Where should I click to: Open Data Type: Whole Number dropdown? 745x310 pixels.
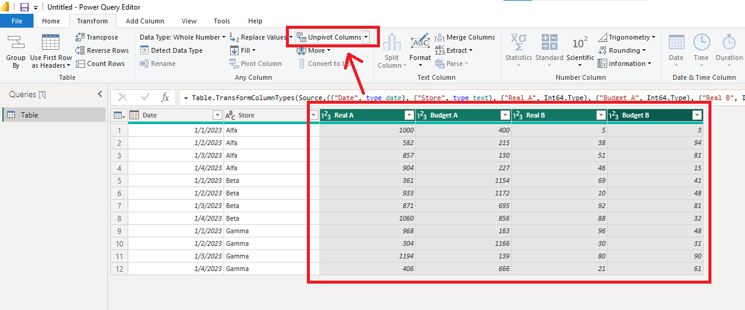182,37
